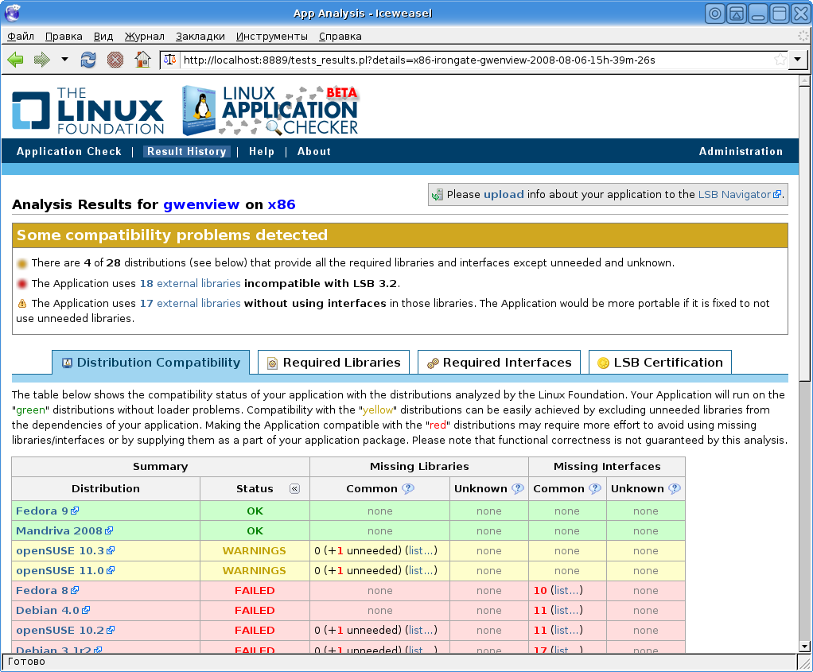This screenshot has width=813, height=672.
Task: Open the LSB Navigator link
Action: 739,195
